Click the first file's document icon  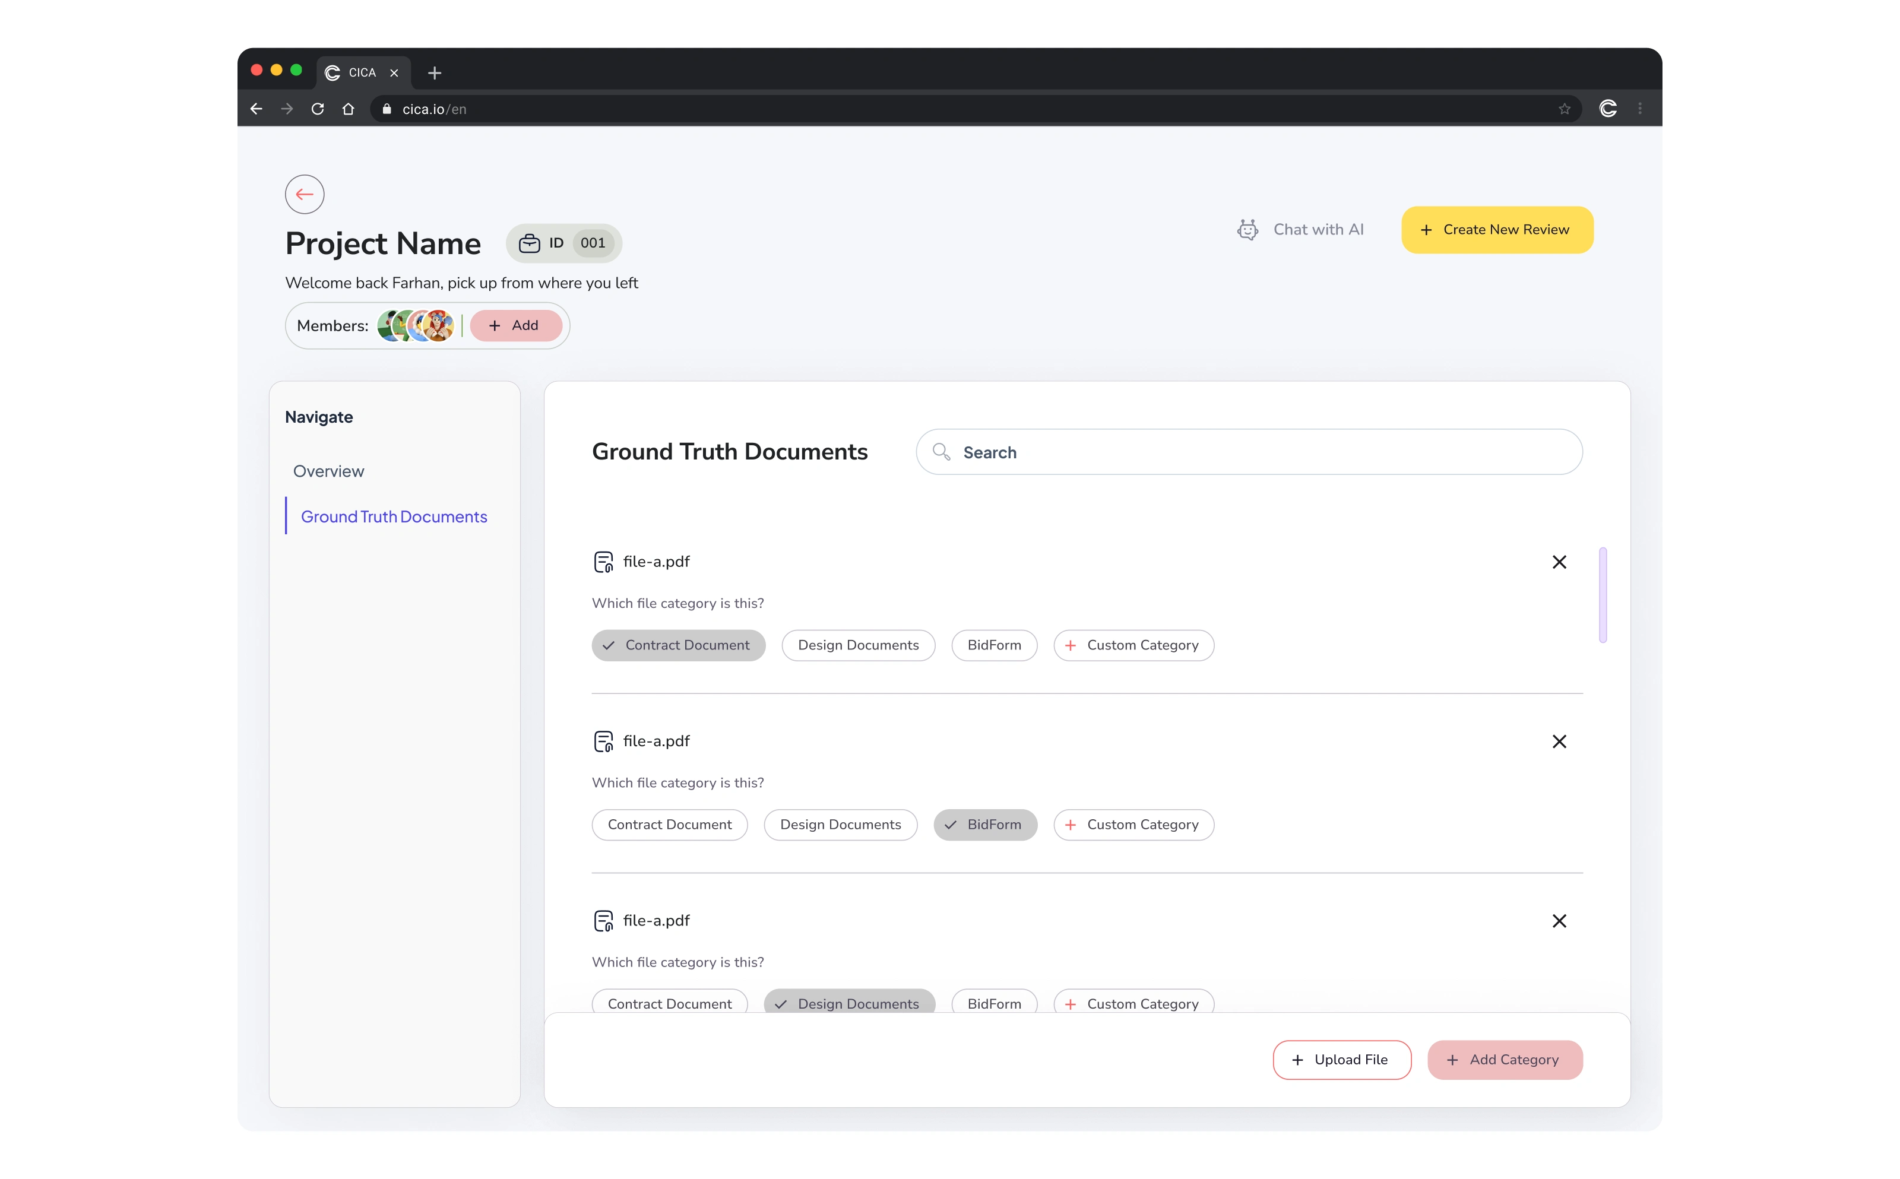[x=603, y=562]
